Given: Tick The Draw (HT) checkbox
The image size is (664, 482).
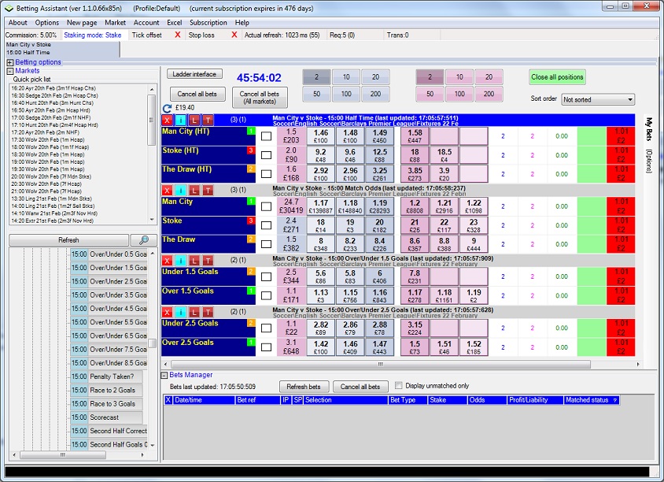Looking at the screenshot, I should point(267,174).
